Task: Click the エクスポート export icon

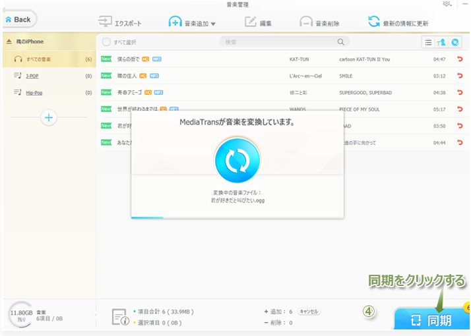Action: click(x=105, y=22)
